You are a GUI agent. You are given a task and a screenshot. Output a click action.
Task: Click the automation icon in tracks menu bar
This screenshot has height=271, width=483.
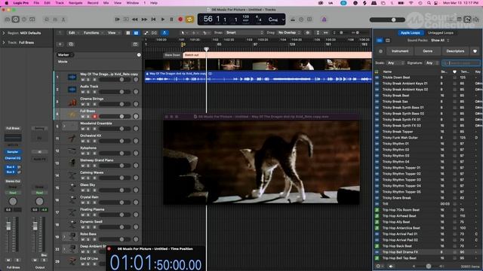(x=146, y=32)
